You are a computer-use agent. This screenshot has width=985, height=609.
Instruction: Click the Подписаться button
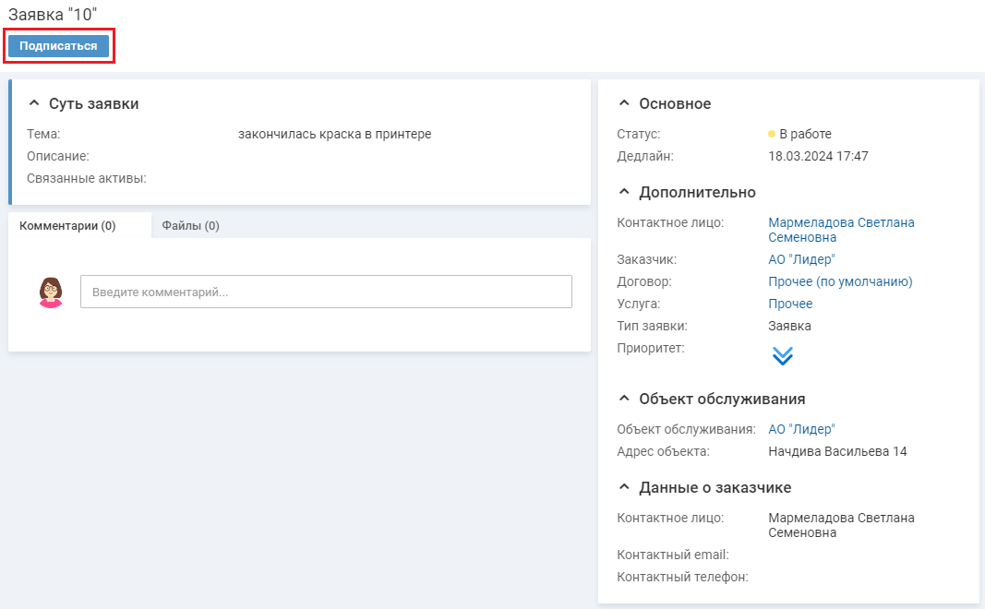click(x=58, y=46)
